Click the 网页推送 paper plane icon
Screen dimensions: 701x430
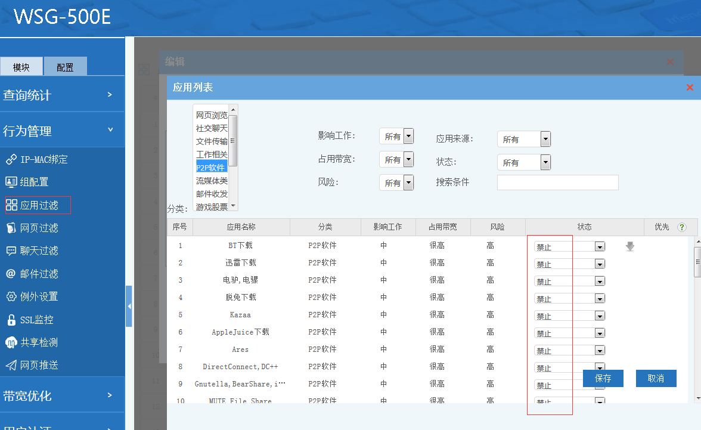[x=11, y=365]
